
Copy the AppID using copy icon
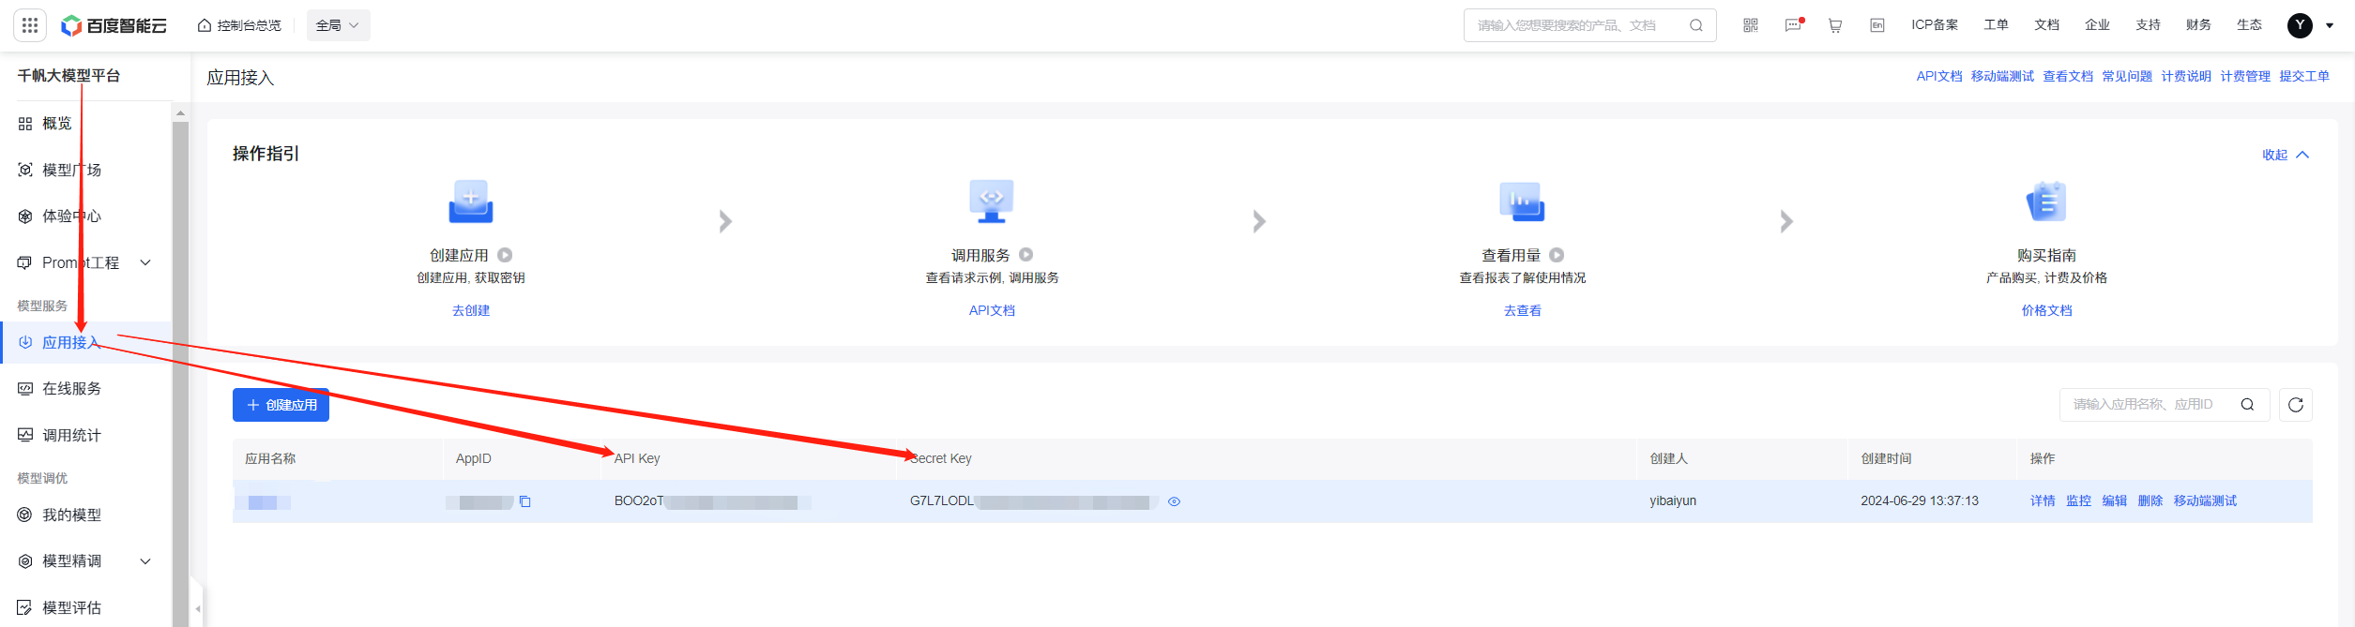pos(525,501)
